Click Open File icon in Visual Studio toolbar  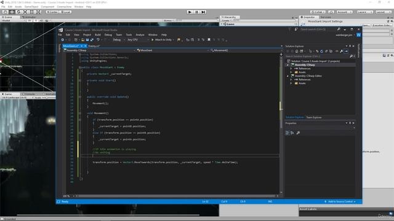[x=82, y=40]
